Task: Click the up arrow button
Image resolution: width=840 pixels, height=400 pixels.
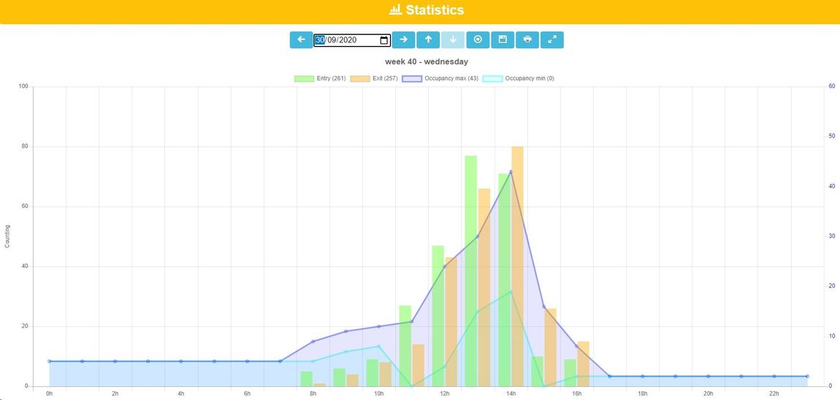Action: pos(428,39)
